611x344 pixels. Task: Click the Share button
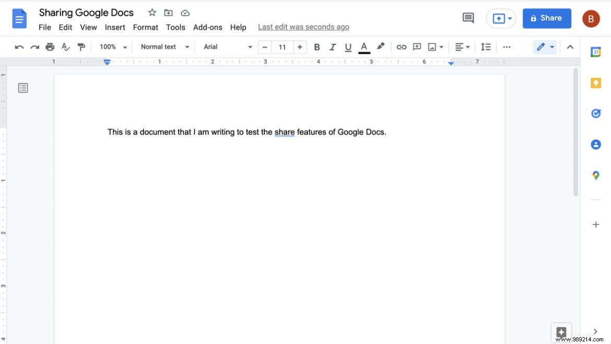(x=547, y=18)
